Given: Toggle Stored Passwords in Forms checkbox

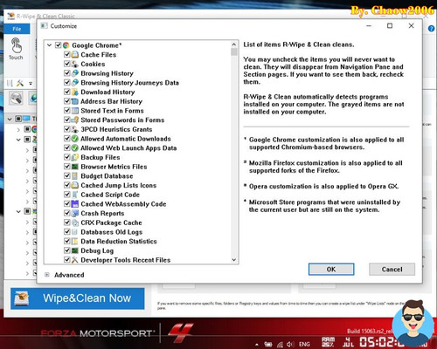Looking at the screenshot, I should [67, 120].
